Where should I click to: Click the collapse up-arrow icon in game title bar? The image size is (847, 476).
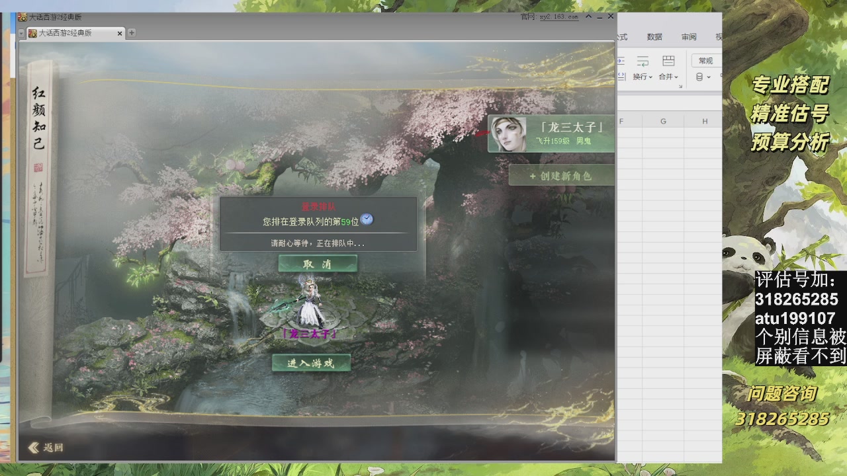(588, 17)
